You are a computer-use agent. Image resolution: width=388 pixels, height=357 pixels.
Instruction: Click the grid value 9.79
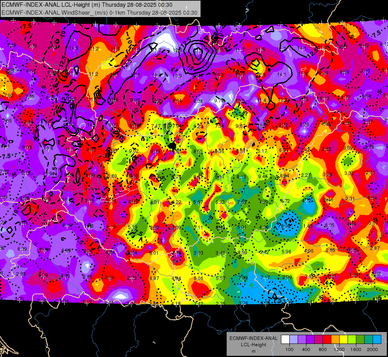coord(32,46)
